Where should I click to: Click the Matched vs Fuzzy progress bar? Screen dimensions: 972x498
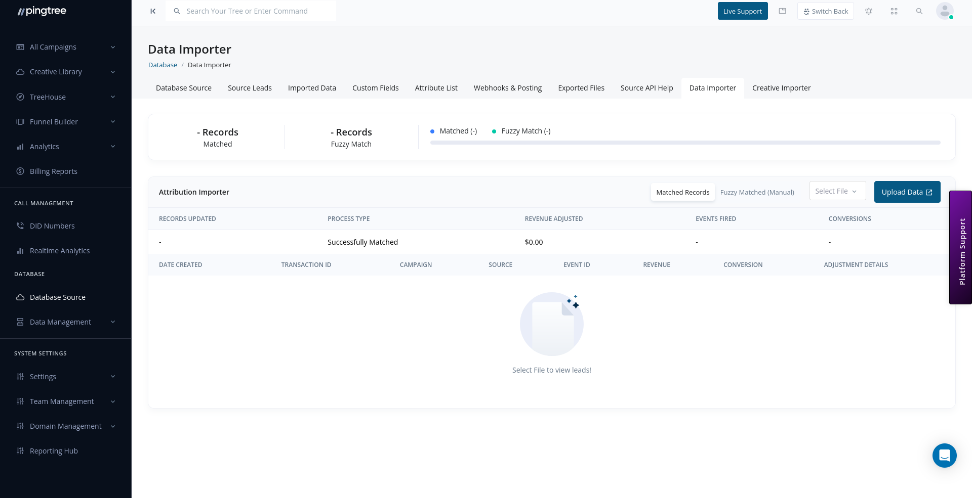tap(685, 143)
